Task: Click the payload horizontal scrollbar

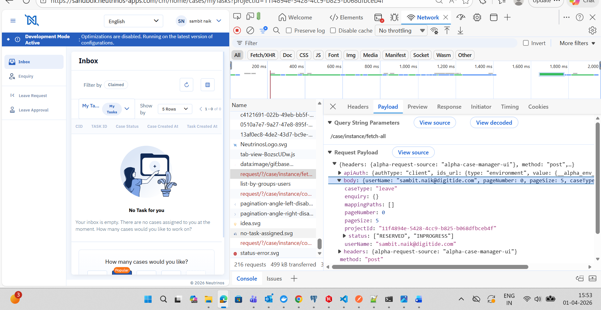Action: (430, 267)
